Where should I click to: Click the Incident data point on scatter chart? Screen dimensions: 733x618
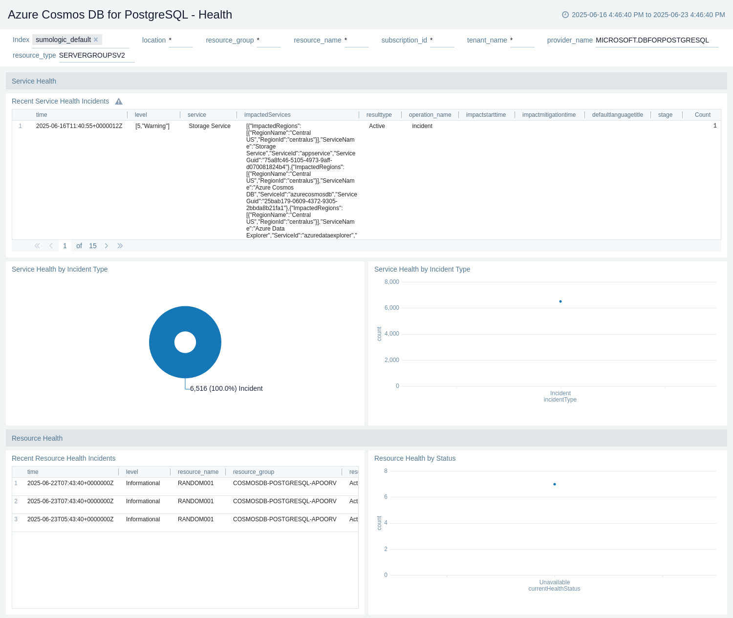tap(561, 301)
